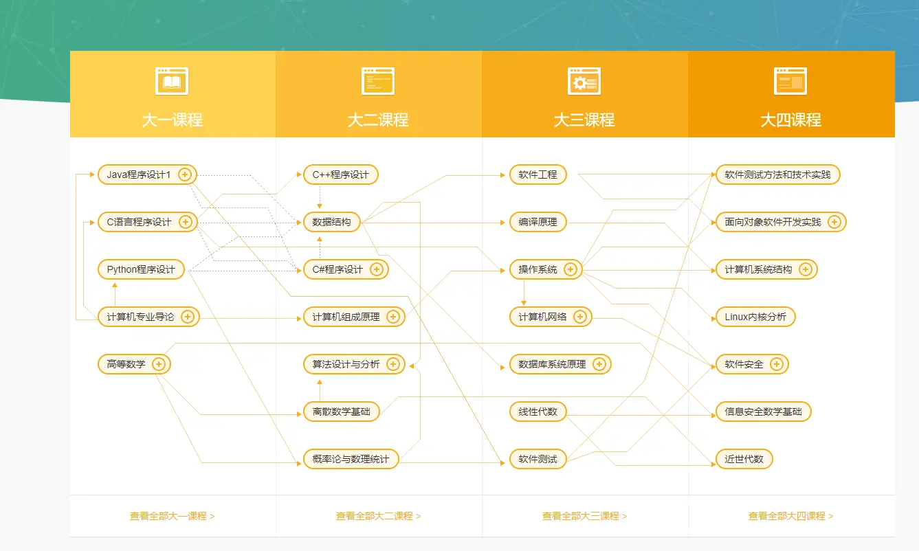Select the 大一课程 column header

point(173,94)
